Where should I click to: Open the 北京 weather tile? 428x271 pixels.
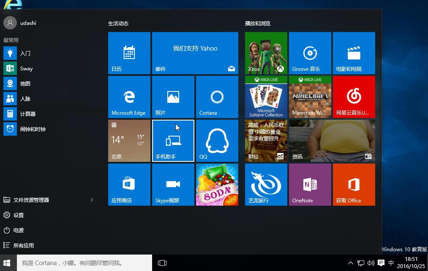coord(129,141)
